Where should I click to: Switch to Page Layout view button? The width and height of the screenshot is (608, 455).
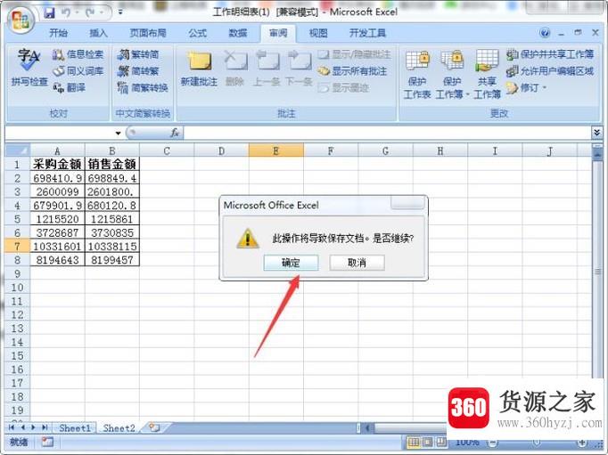[x=427, y=442]
